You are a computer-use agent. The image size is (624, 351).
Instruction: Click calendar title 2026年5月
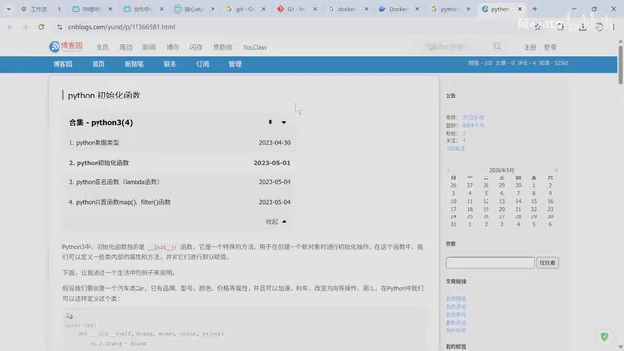pyautogui.click(x=501, y=170)
